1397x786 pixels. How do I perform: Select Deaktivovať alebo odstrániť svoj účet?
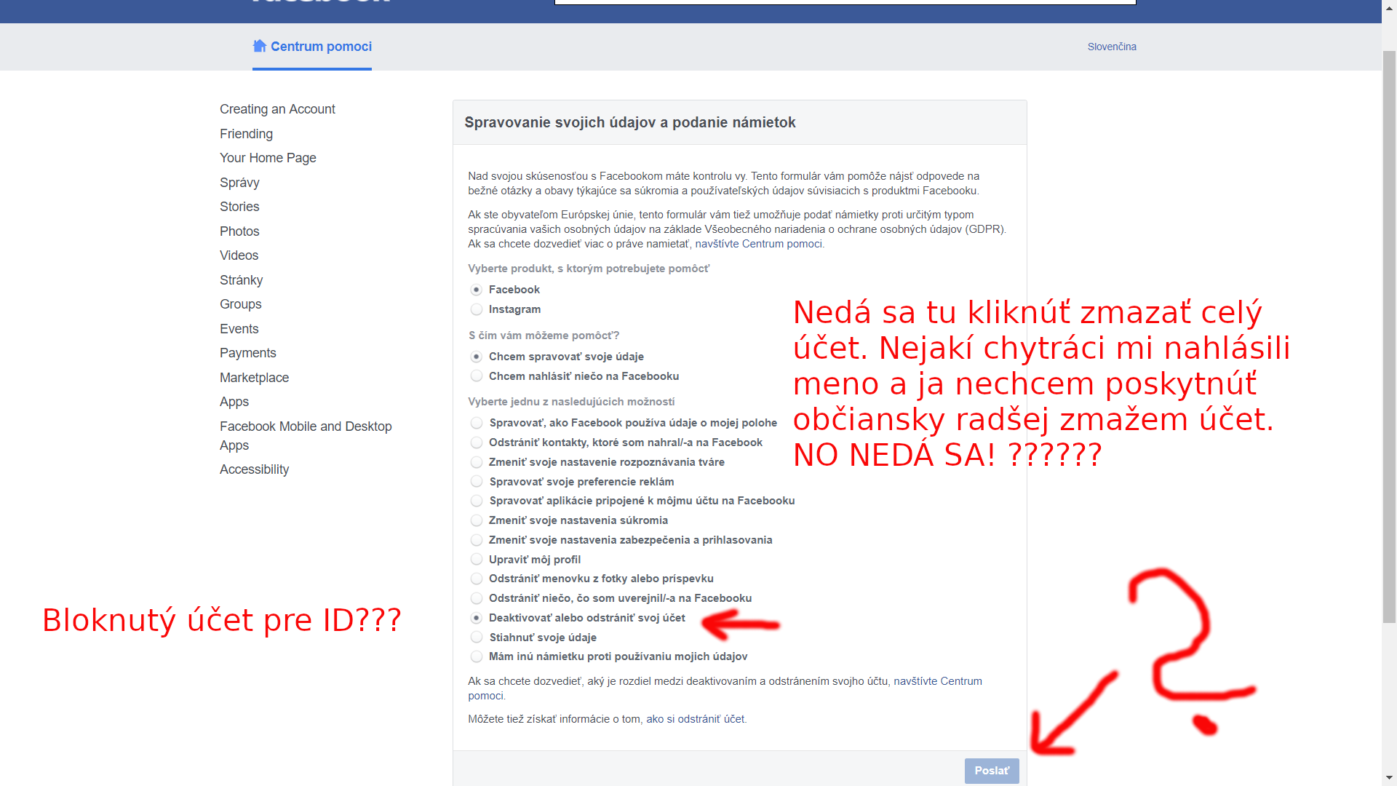pos(477,618)
